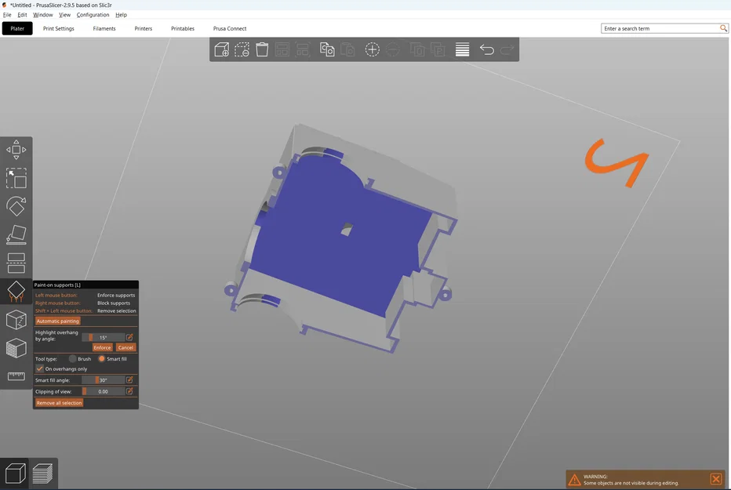Click the Arrange selection icon
The height and width of the screenshot is (490, 731).
pos(303,49)
